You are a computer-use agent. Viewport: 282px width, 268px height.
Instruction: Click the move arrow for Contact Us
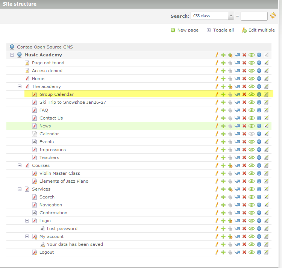tap(237, 118)
